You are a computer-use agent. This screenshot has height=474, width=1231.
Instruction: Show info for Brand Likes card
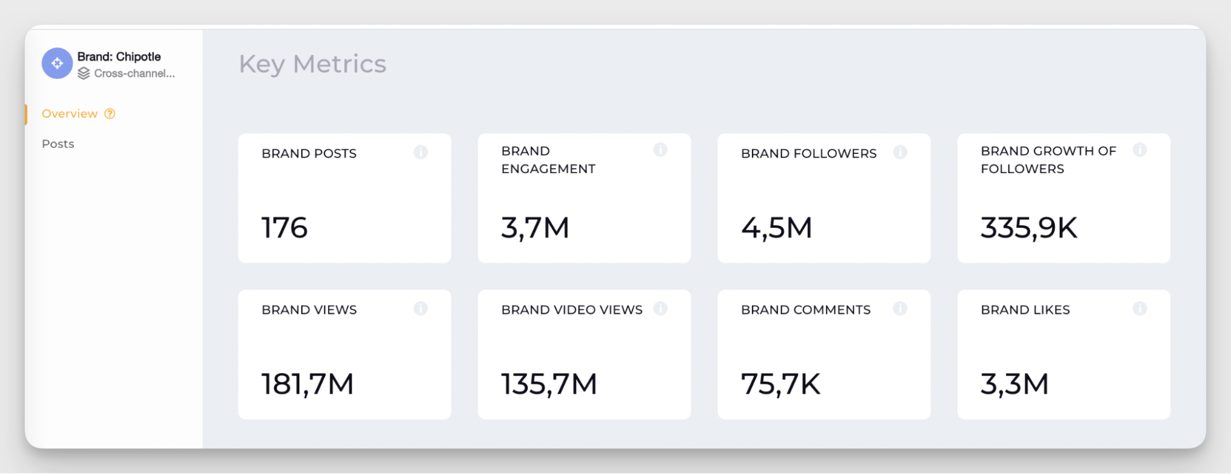[x=1140, y=308]
